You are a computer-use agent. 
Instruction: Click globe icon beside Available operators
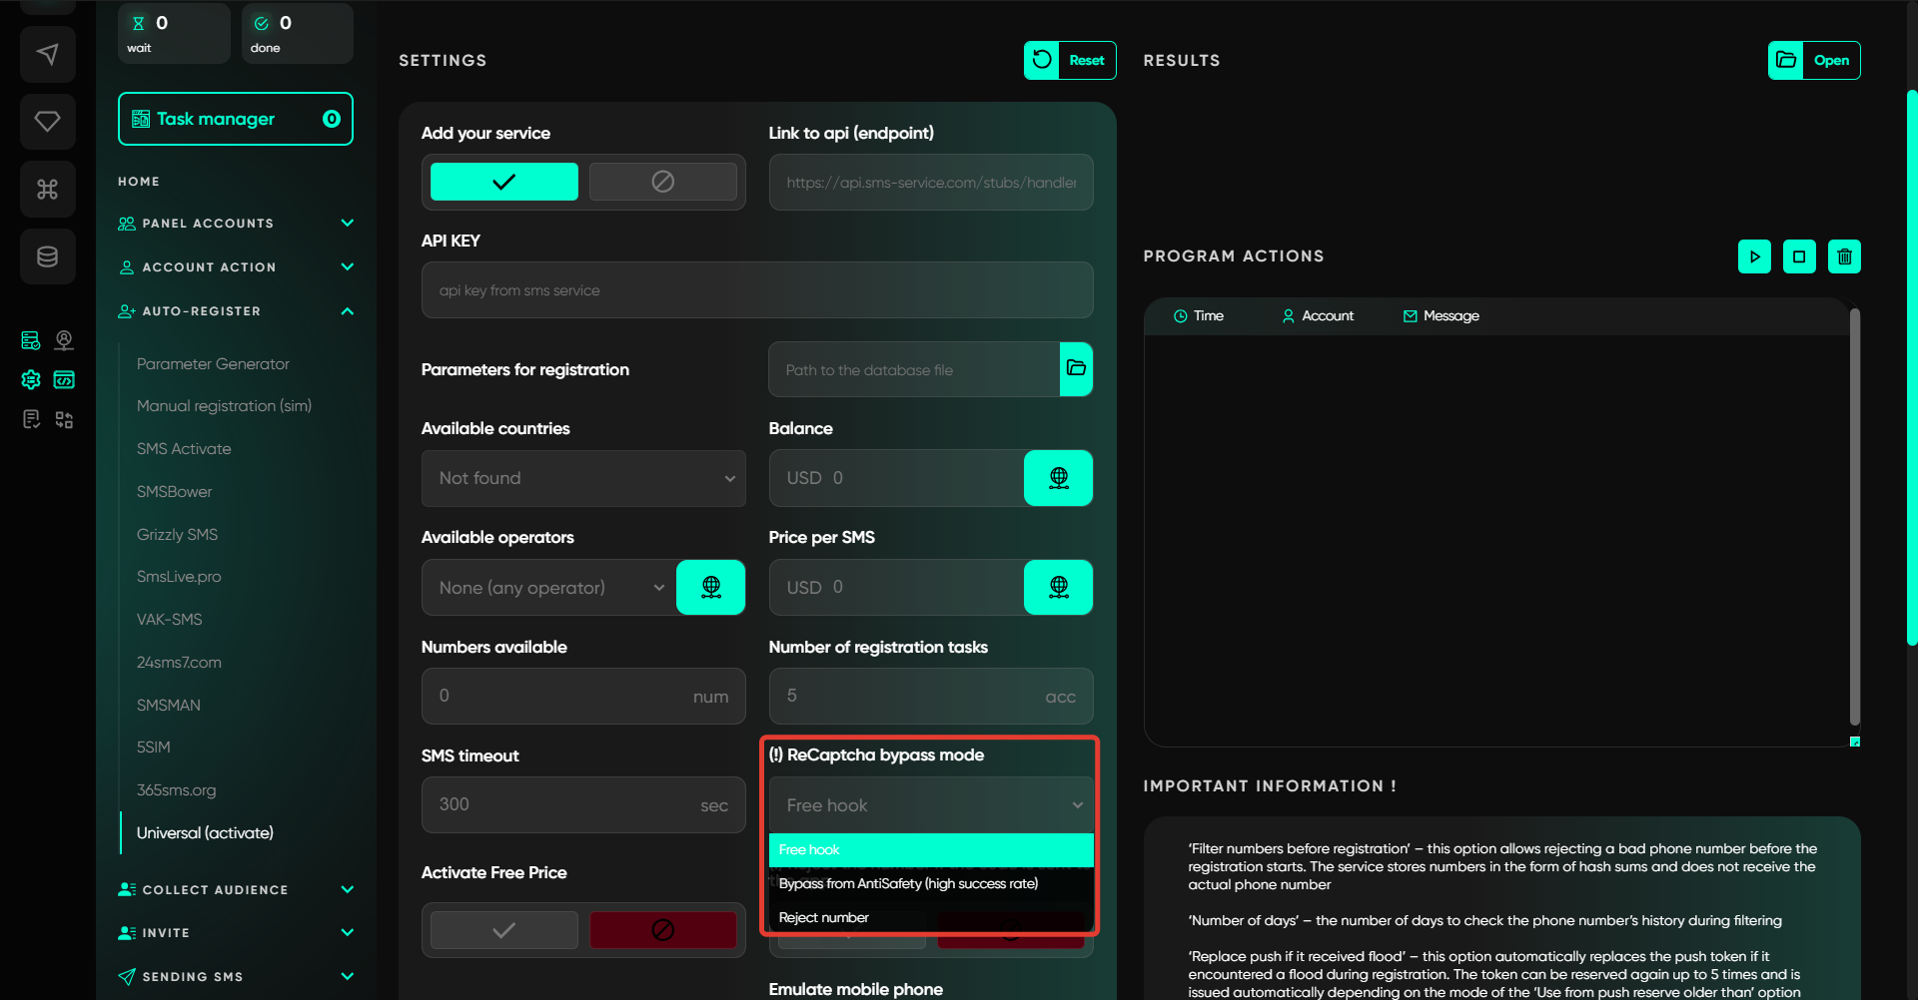click(x=710, y=587)
